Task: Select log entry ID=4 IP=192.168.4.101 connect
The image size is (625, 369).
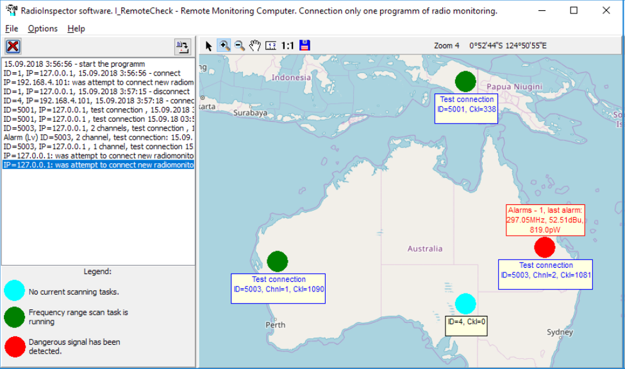Action: coord(99,101)
